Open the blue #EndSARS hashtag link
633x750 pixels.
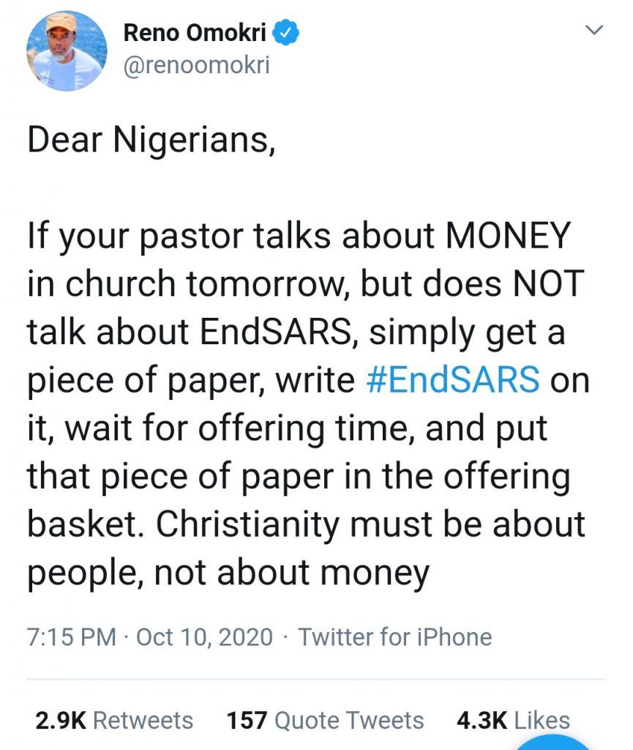[451, 381]
